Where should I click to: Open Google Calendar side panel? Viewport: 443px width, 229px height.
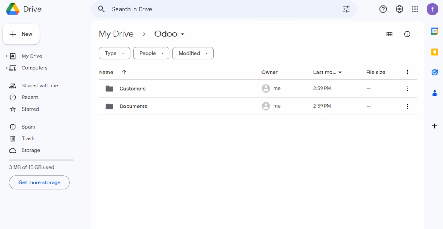point(434,31)
